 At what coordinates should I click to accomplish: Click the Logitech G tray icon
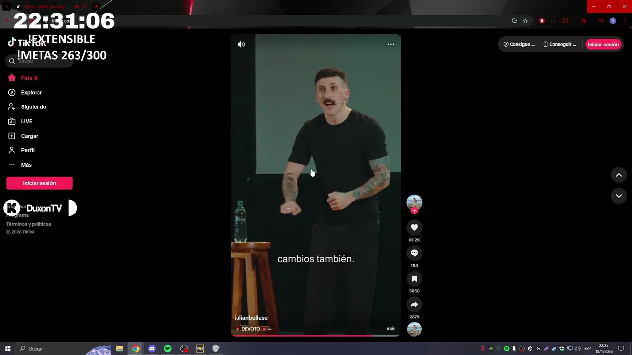coord(538,349)
